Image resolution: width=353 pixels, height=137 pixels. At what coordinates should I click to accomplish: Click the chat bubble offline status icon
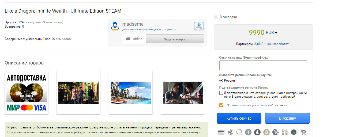coord(128,39)
